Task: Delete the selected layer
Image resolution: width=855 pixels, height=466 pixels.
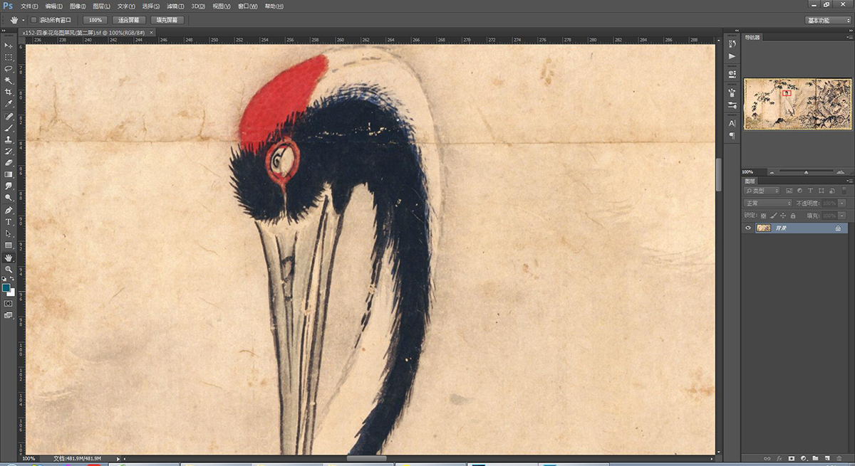Action: pyautogui.click(x=840, y=458)
